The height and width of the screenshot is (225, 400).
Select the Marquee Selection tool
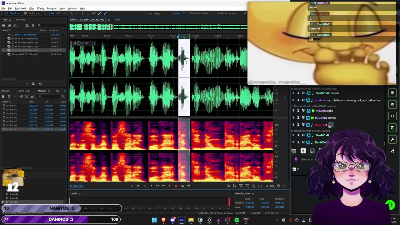[88, 13]
